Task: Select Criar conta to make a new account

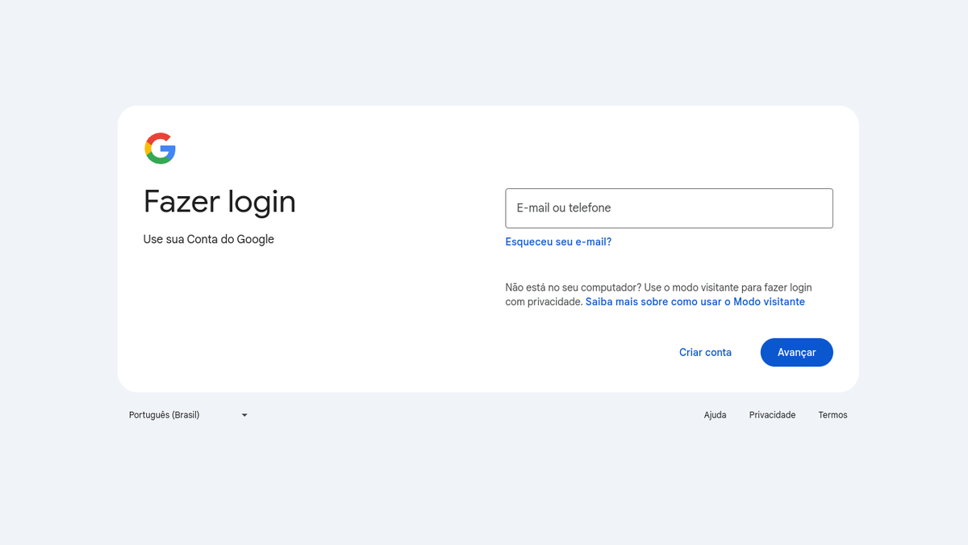Action: point(705,352)
